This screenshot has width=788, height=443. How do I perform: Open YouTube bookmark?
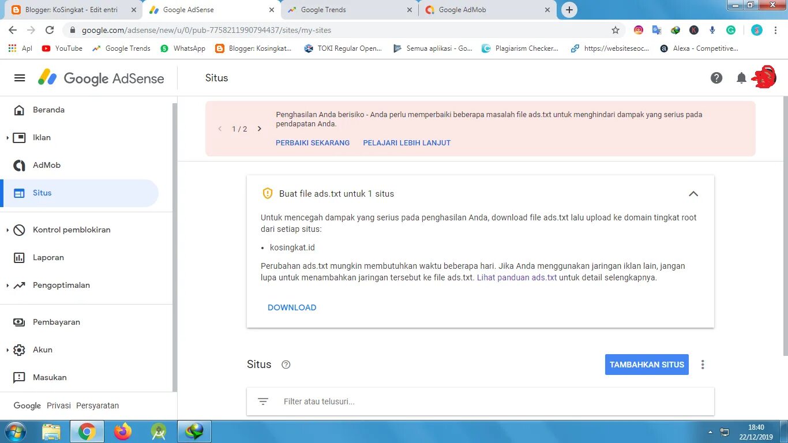coord(62,48)
